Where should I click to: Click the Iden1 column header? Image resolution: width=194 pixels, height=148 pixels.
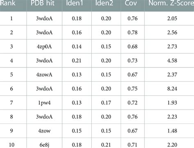pyautogui.click(x=74, y=3)
